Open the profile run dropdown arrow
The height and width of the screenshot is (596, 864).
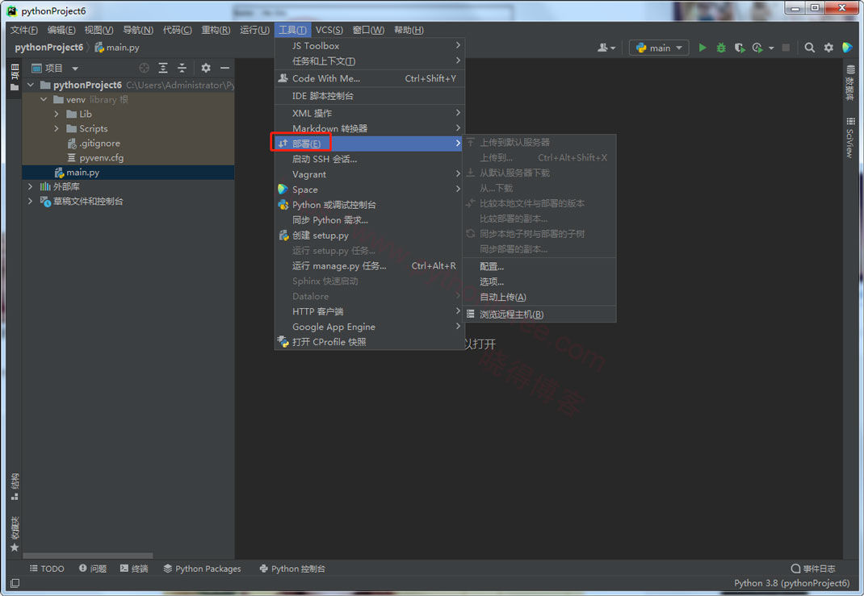click(771, 48)
